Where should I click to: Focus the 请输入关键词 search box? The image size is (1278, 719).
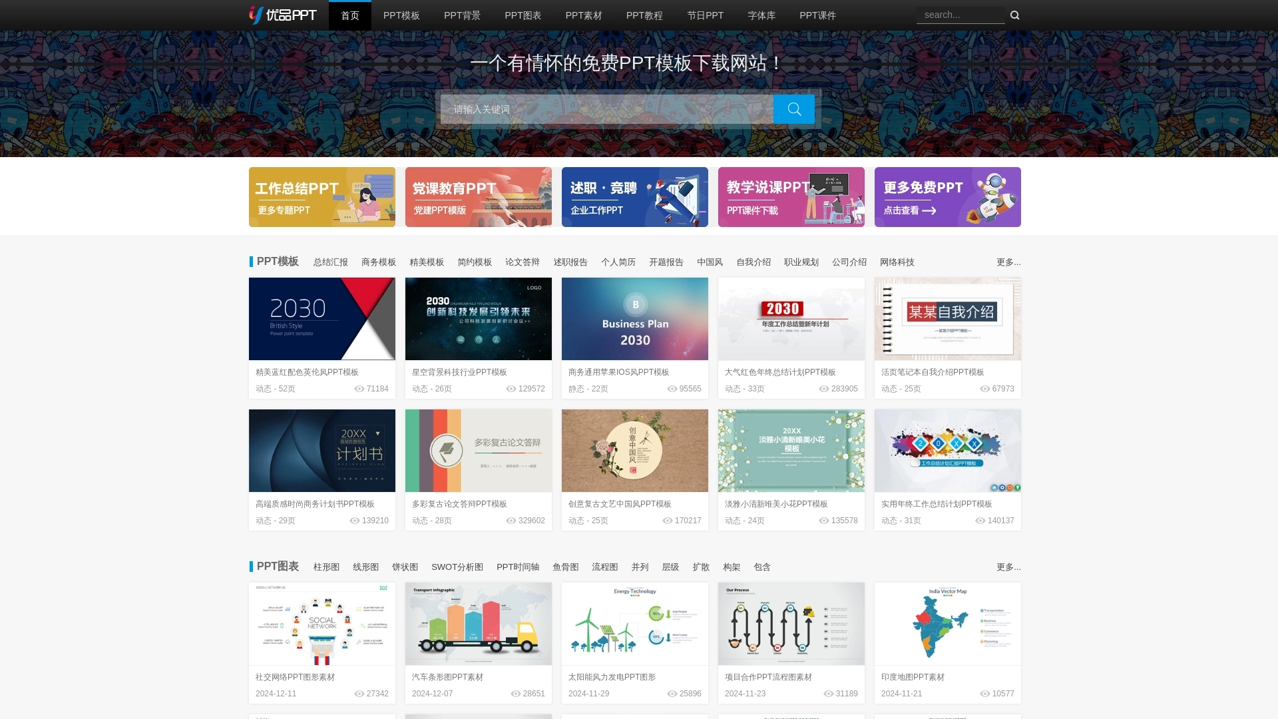tap(607, 109)
